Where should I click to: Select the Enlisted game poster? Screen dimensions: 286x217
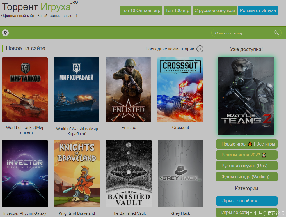[128, 90]
